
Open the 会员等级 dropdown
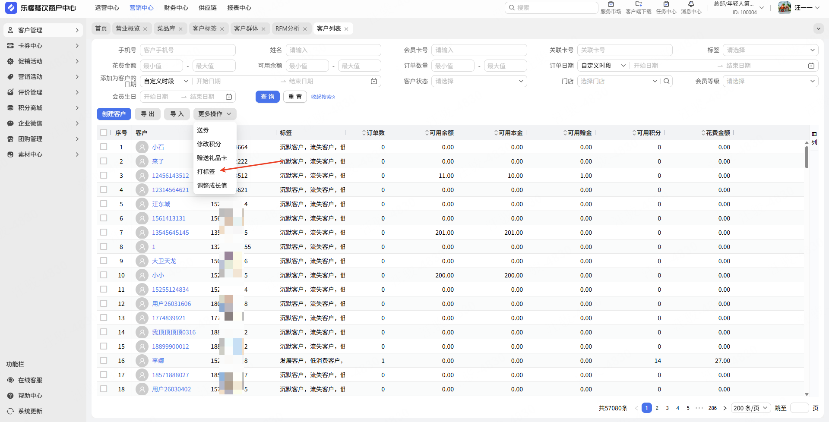770,81
